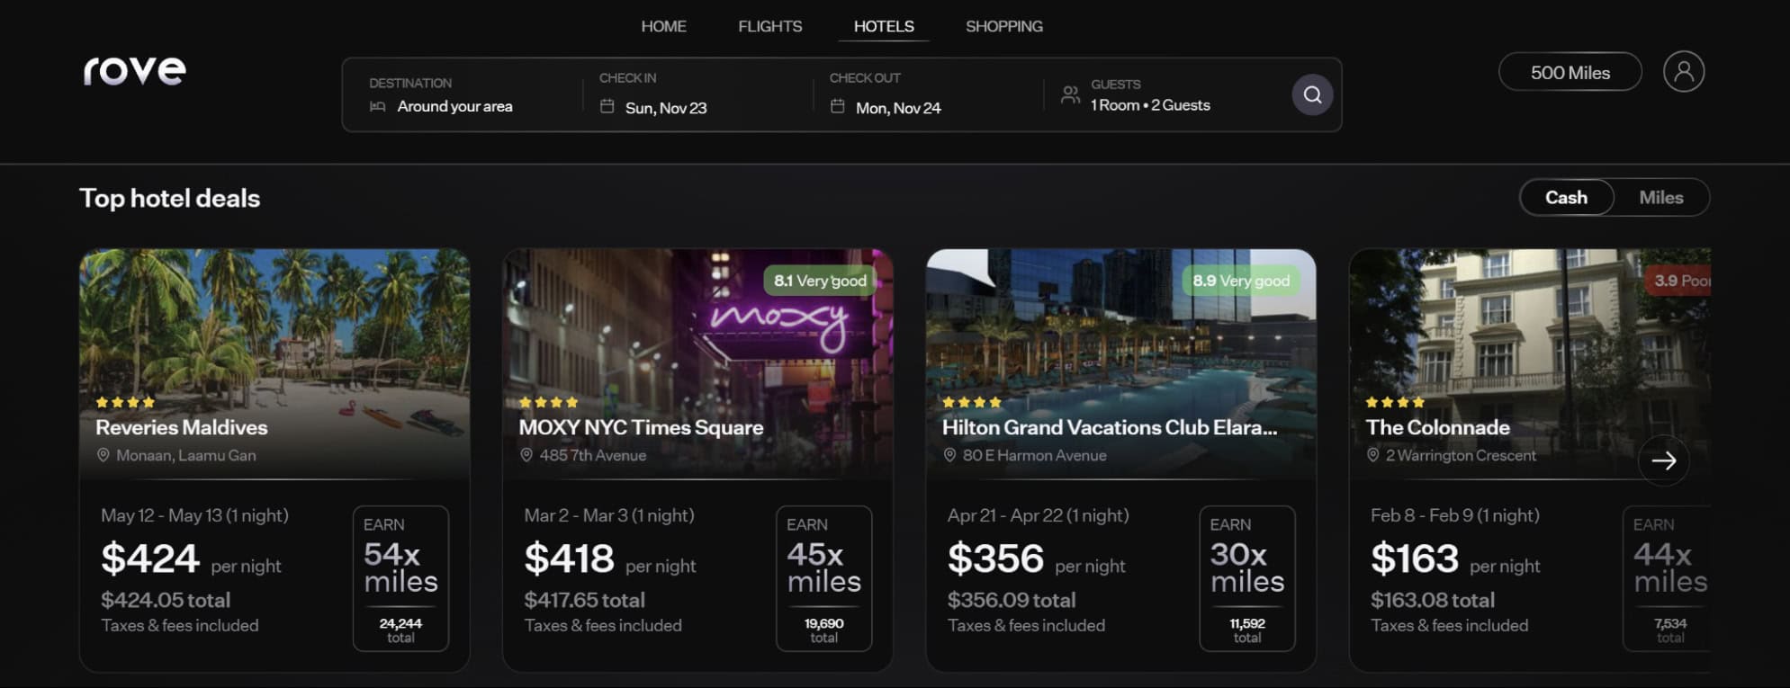Go to the FLIGHTS tab
The height and width of the screenshot is (688, 1790).
coord(769,26)
